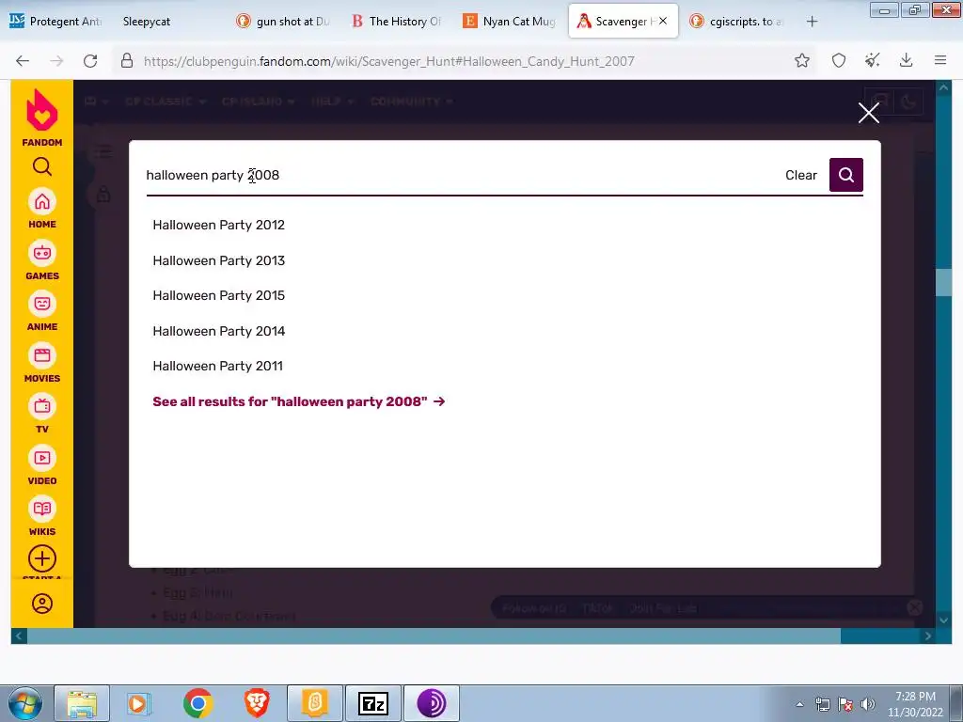Select suggestion Halloween Party 2013
The image size is (963, 722).
tap(218, 260)
